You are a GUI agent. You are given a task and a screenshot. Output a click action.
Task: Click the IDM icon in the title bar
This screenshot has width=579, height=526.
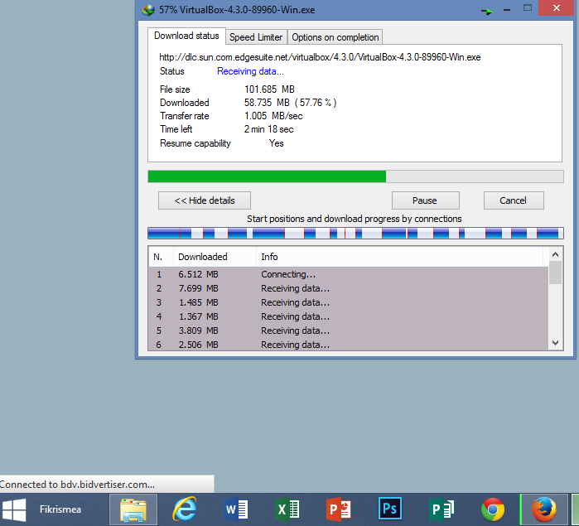[x=148, y=10]
